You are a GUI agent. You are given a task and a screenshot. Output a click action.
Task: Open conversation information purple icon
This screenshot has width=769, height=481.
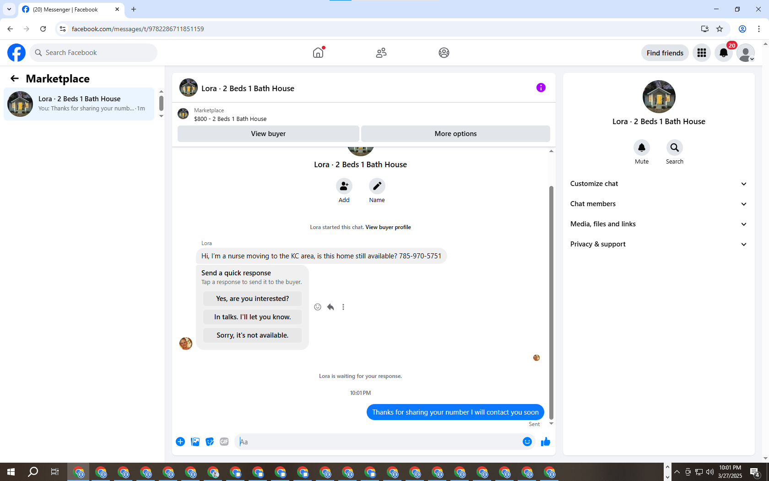[541, 87]
